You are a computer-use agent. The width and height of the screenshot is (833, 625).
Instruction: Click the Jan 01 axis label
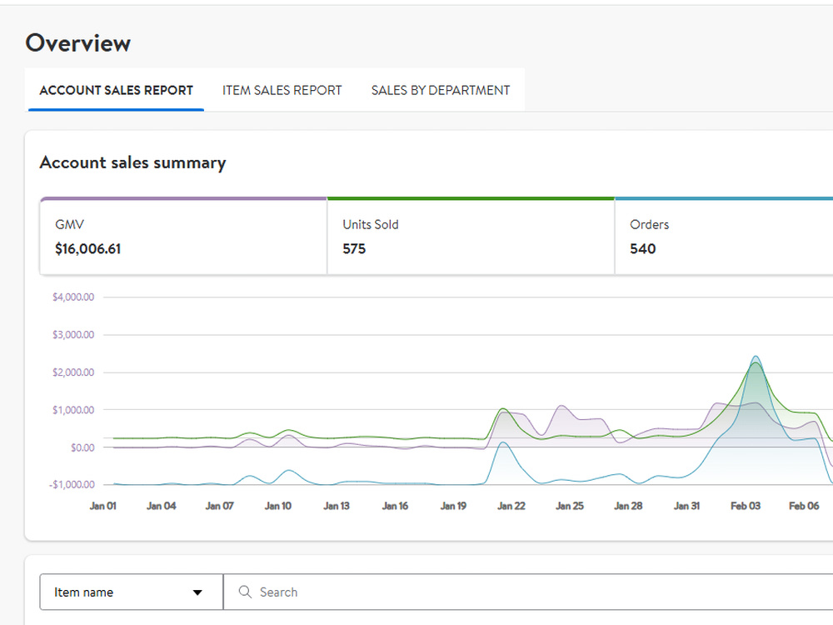pyautogui.click(x=102, y=506)
